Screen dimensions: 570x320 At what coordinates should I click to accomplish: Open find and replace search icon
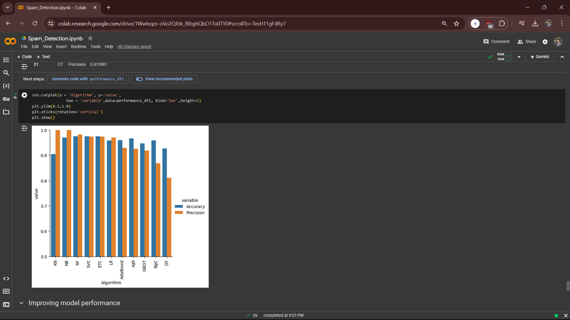click(6, 73)
